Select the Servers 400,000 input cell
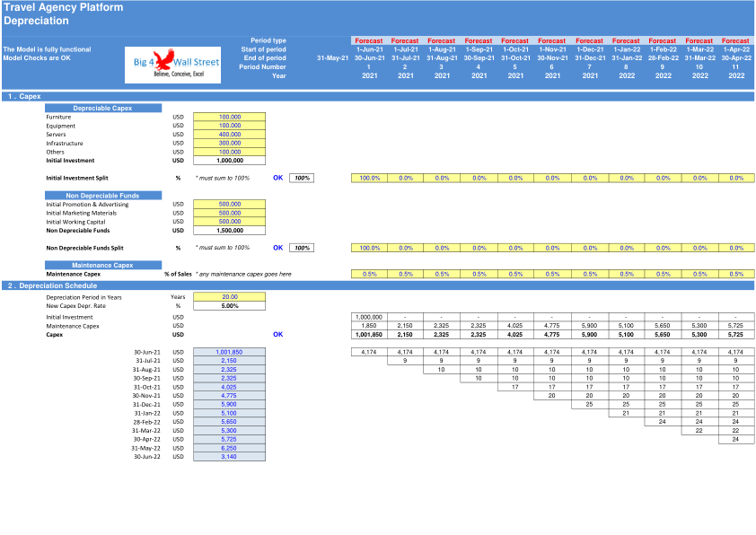 click(x=230, y=135)
